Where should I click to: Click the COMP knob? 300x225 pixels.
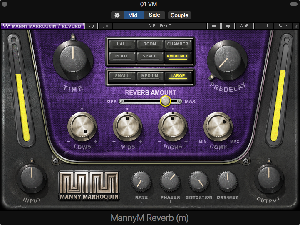pyautogui.click(x=218, y=127)
